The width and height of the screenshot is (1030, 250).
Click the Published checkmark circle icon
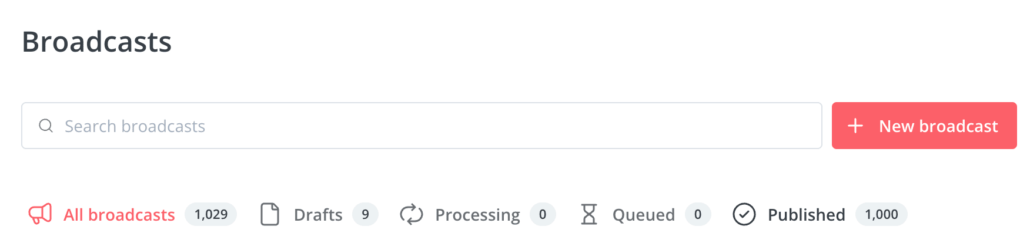point(744,214)
